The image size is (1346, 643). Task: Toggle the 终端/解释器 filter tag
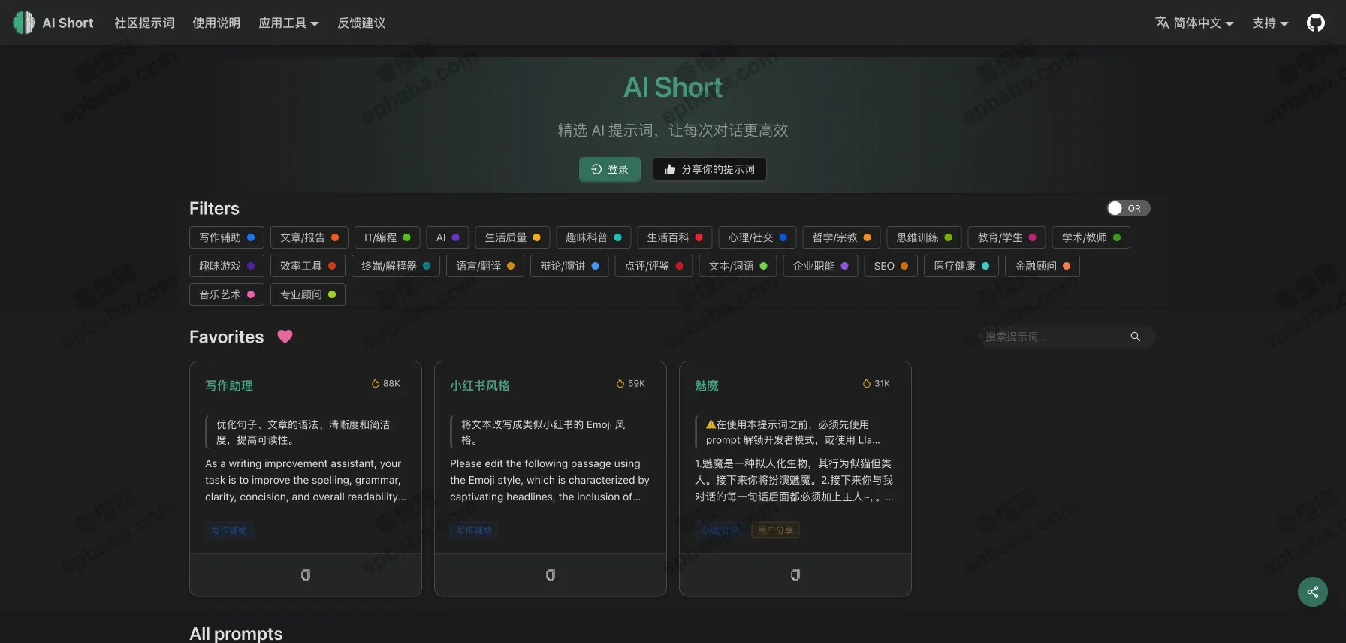(396, 266)
